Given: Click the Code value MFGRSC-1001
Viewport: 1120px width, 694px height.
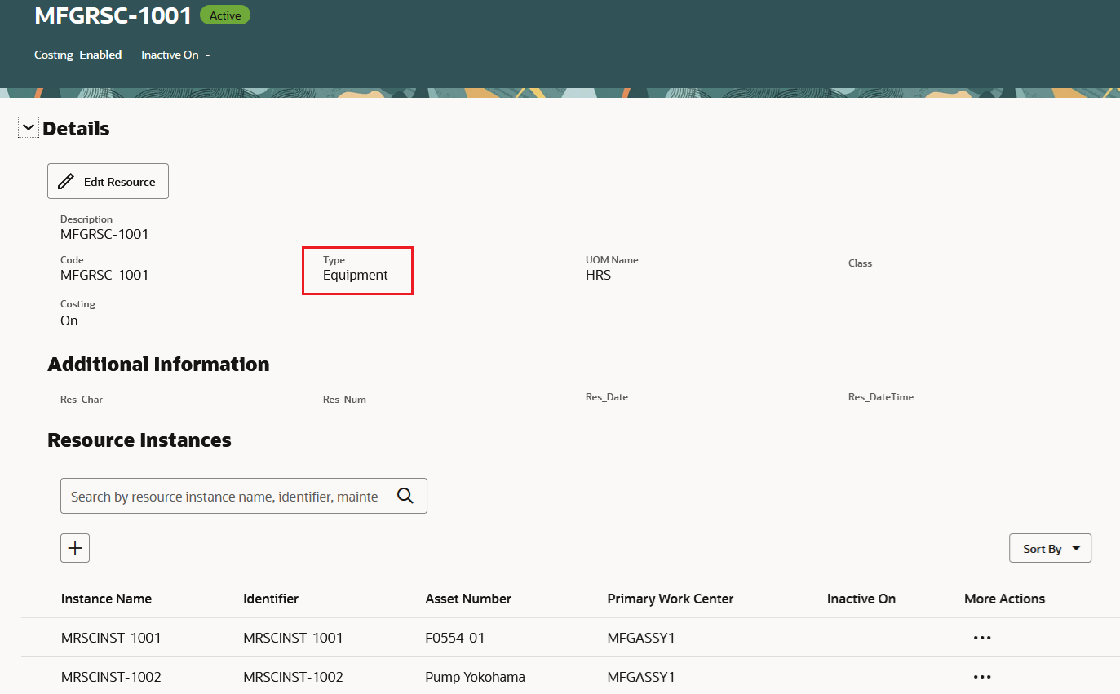Looking at the screenshot, I should click(x=104, y=275).
